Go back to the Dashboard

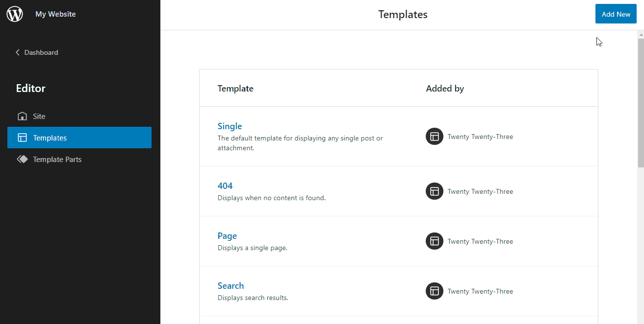pyautogui.click(x=41, y=52)
